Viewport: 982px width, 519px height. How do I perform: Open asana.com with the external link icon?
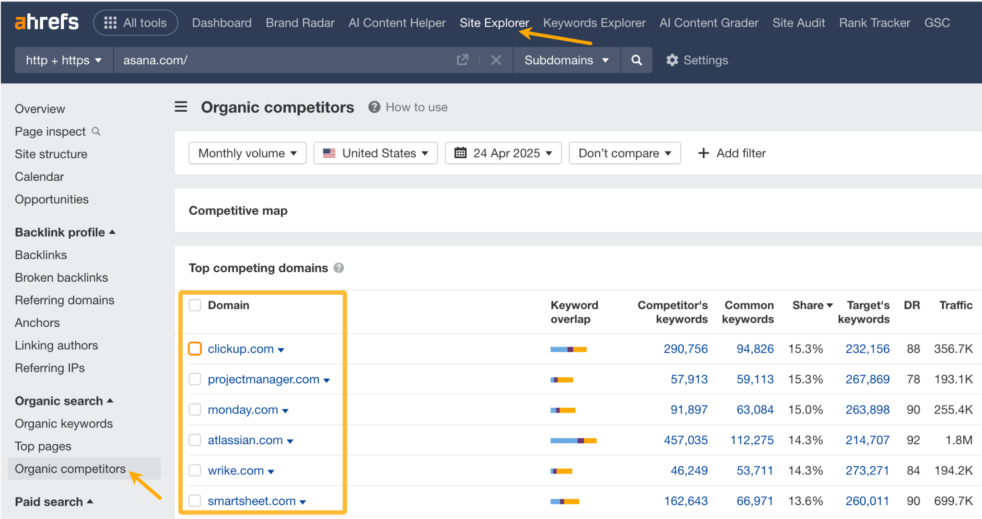(x=462, y=59)
